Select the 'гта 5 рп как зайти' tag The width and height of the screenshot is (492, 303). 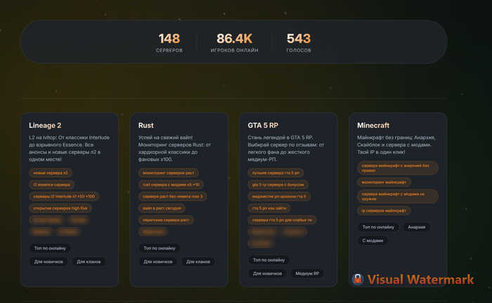coord(269,208)
